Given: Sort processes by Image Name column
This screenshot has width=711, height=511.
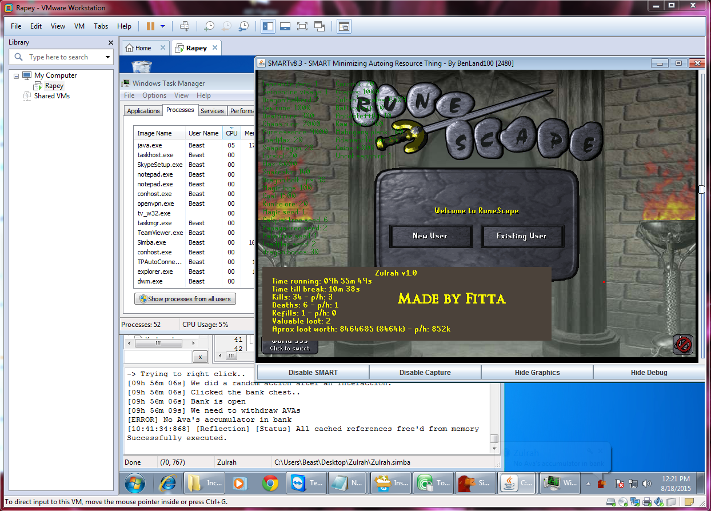Looking at the screenshot, I should pyautogui.click(x=159, y=133).
